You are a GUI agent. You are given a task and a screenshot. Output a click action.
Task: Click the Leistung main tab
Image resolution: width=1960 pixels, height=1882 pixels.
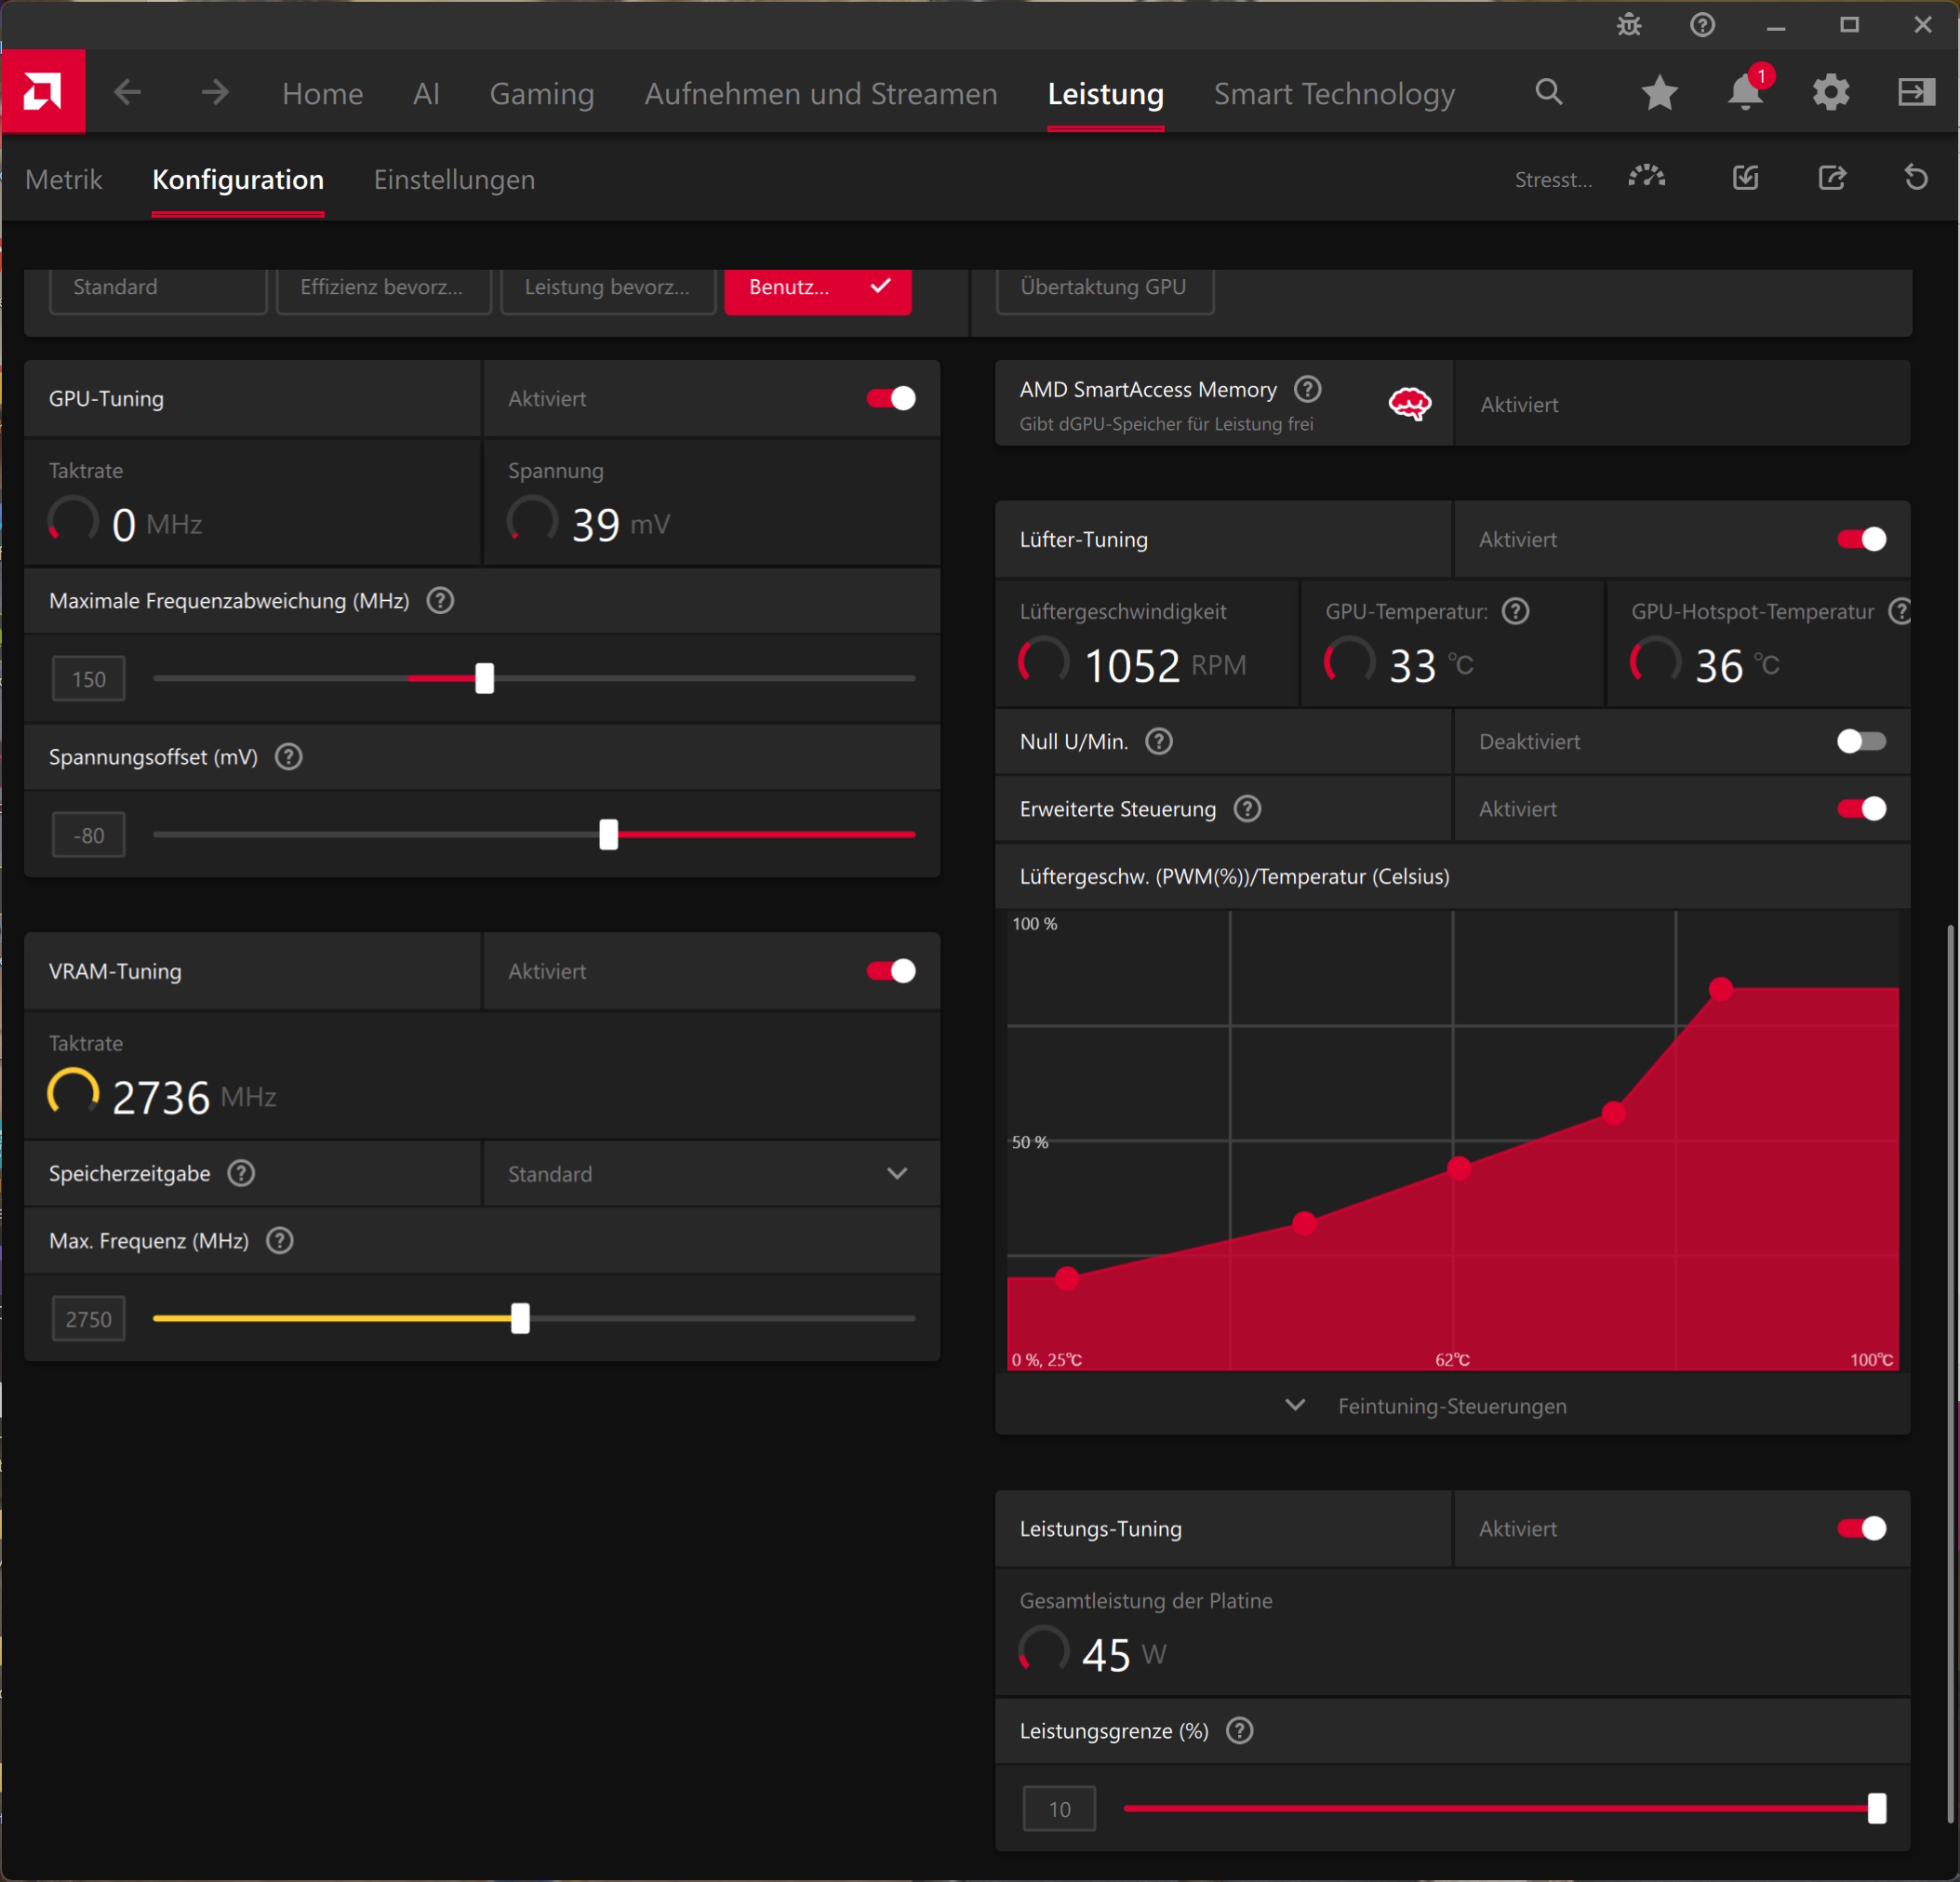pos(1105,93)
